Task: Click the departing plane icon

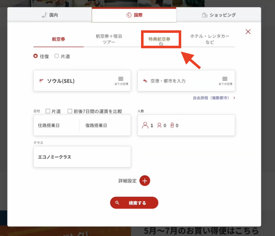Action: pos(41,81)
